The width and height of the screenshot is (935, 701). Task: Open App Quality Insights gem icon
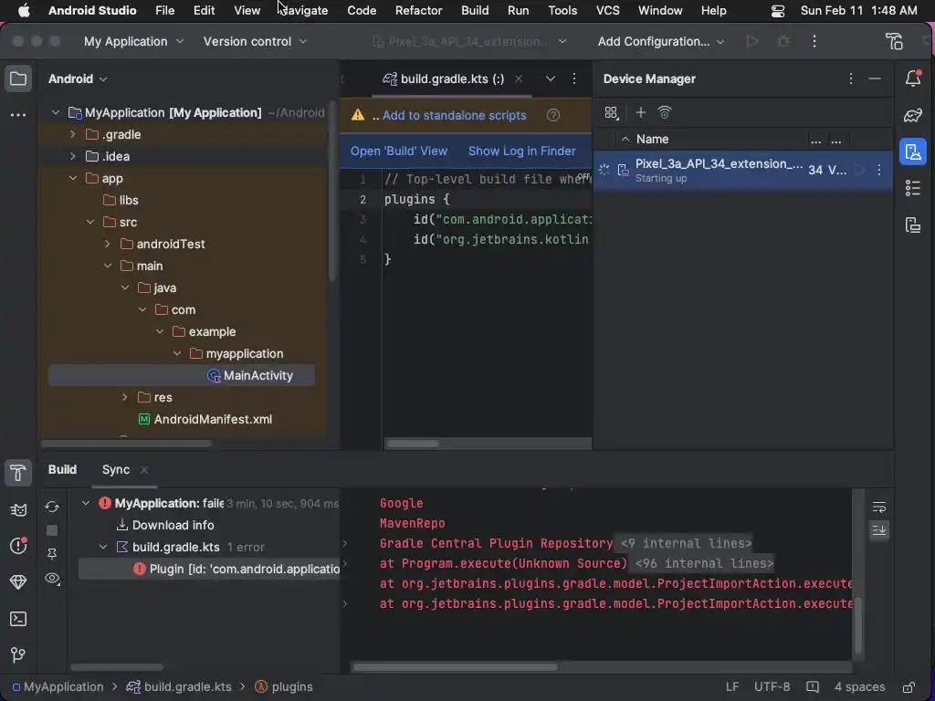tap(18, 581)
